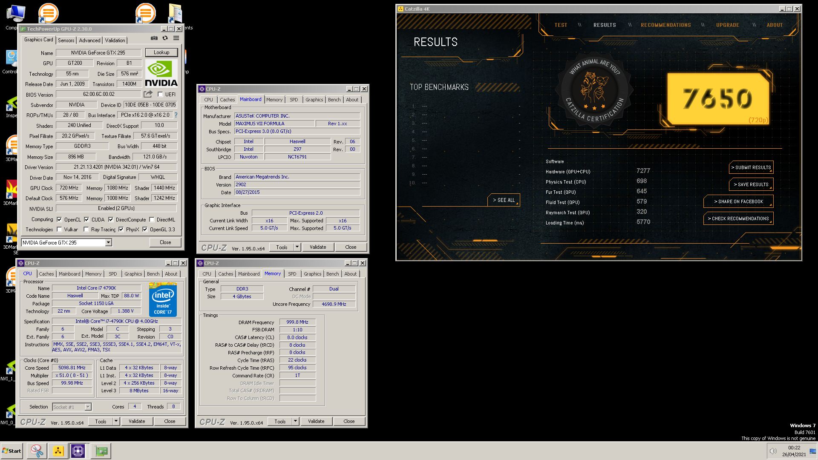Click the 7650 score panel in Catzilla
The height and width of the screenshot is (460, 818).
click(718, 99)
